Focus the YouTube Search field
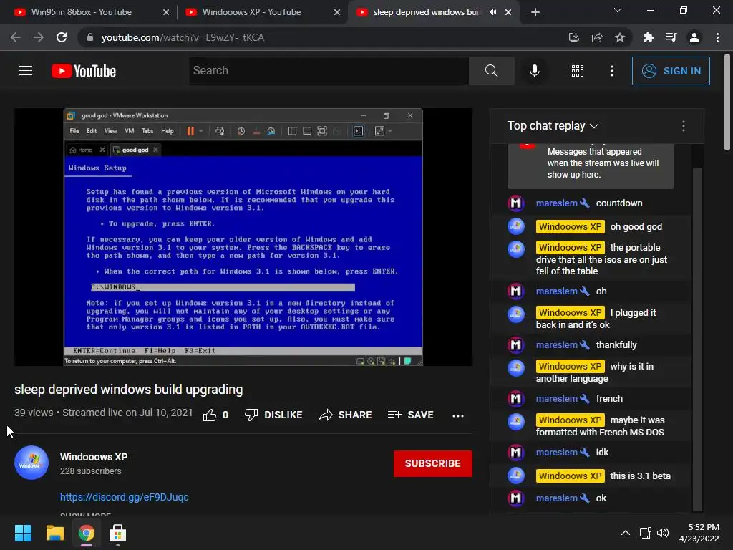This screenshot has height=550, width=733. tap(329, 71)
